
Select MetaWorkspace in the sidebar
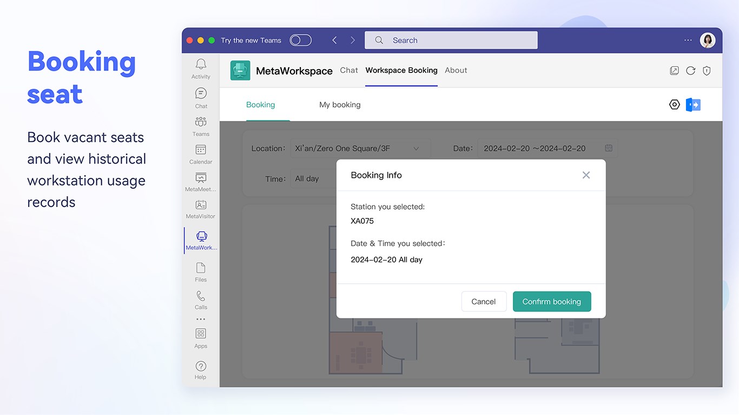coord(201,240)
